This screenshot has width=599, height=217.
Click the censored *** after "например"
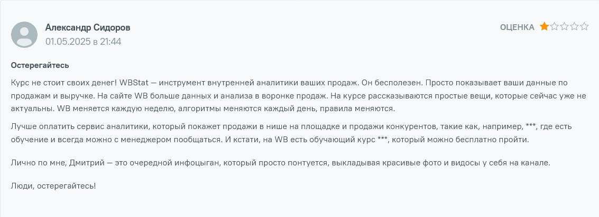coord(531,127)
